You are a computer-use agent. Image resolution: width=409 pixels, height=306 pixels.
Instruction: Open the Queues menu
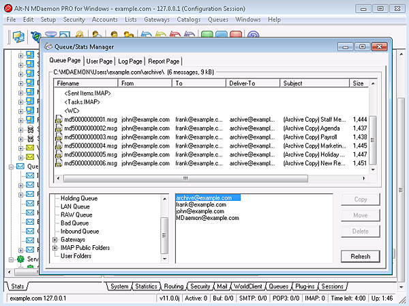pos(218,20)
